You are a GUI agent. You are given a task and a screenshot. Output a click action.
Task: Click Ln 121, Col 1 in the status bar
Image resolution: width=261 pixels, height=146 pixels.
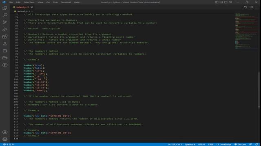175,144
